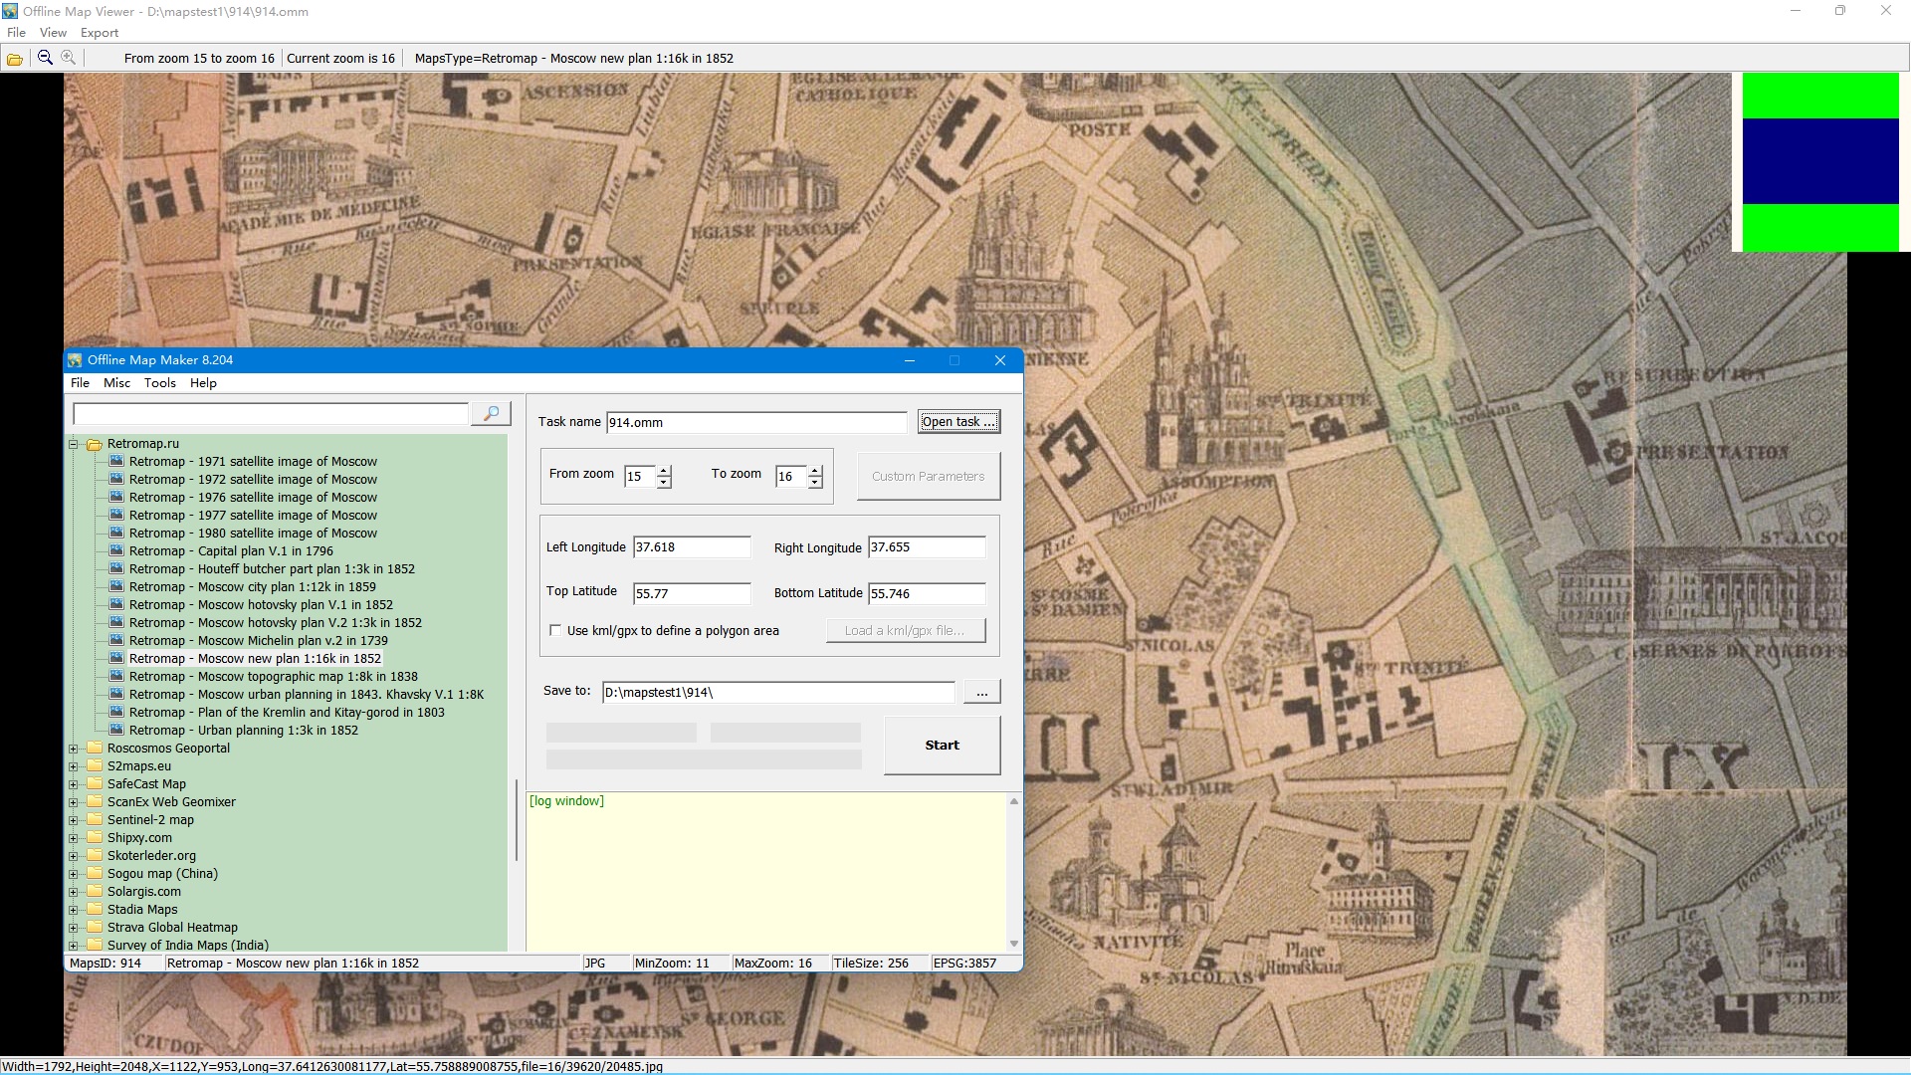Click the Custom Parameters button
Image resolution: width=1911 pixels, height=1075 pixels.
pyautogui.click(x=928, y=477)
